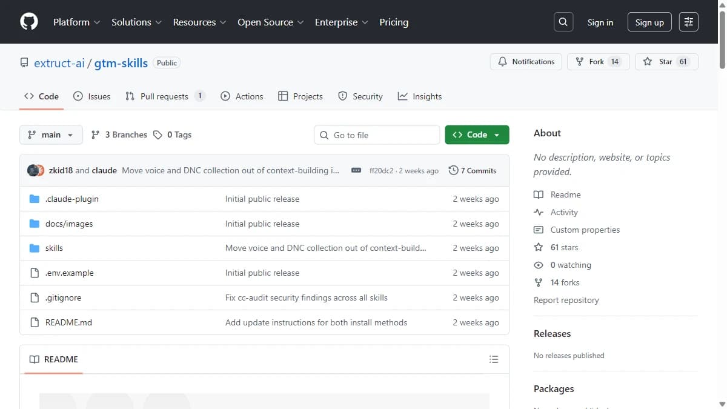This screenshot has height=409, width=727.
Task: Click the Sign up button
Action: pyautogui.click(x=649, y=22)
